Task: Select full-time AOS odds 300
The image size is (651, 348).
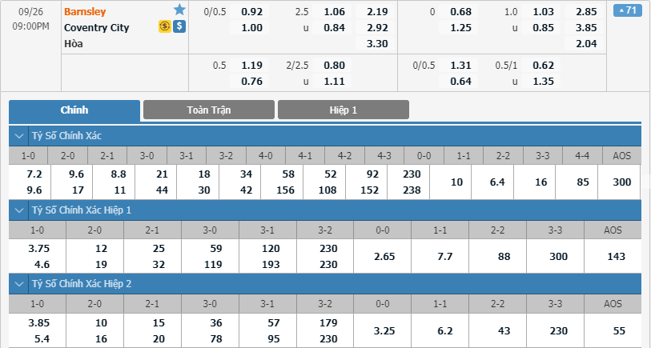Action: pyautogui.click(x=622, y=182)
